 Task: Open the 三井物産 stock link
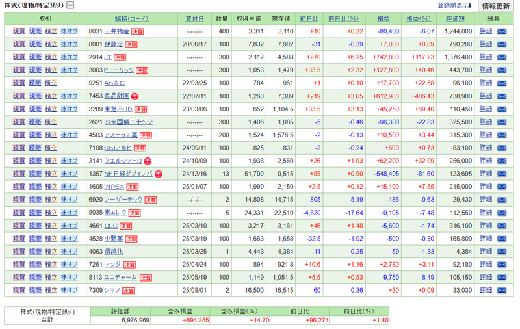117,31
